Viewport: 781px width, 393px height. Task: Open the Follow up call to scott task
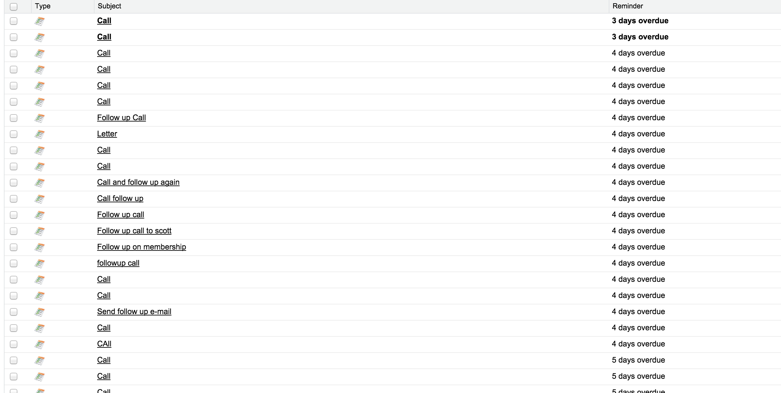(x=134, y=231)
